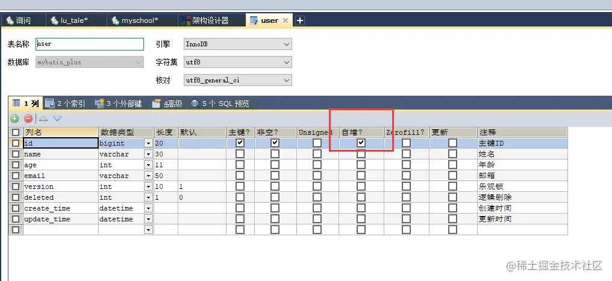The height and width of the screenshot is (281, 612).
Task: Click the comment cell 乐观锁
Action: pos(522,187)
